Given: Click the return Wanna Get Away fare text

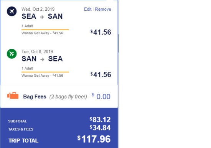Looking at the screenshot, I should (42, 76).
